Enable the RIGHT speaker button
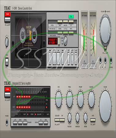Screen dimensions: 116x138 [20, 123]
